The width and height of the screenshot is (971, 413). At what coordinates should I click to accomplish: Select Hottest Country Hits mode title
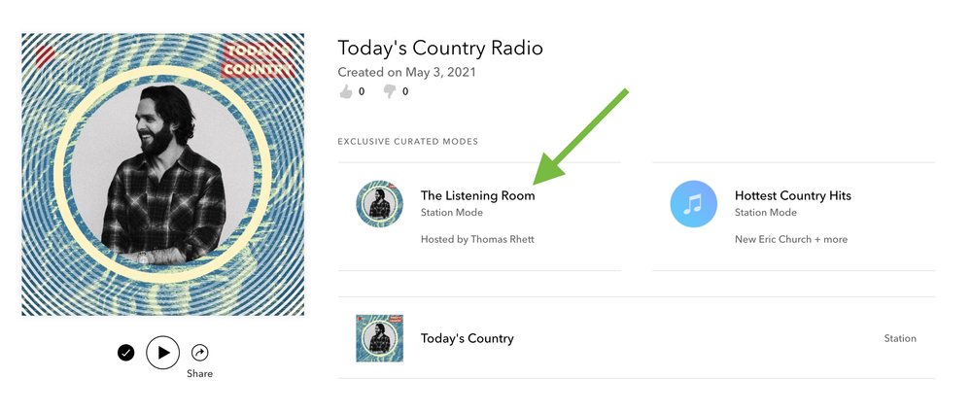coord(792,195)
